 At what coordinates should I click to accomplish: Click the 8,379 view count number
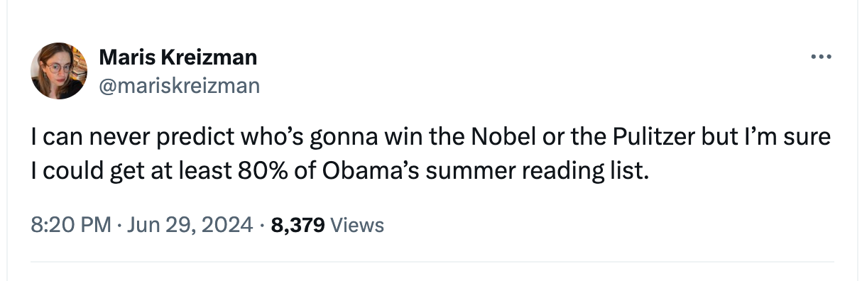298,226
